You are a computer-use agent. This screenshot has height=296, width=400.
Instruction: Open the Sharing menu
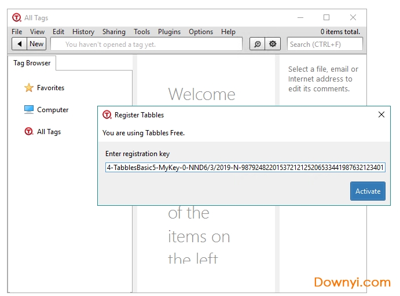point(113,32)
